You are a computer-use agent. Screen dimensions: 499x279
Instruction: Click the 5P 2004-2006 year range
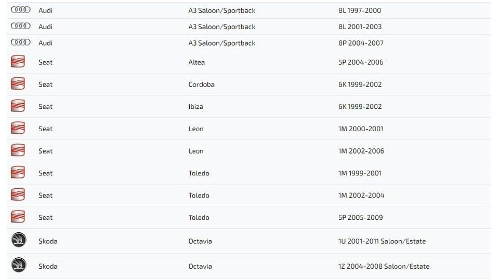point(361,62)
